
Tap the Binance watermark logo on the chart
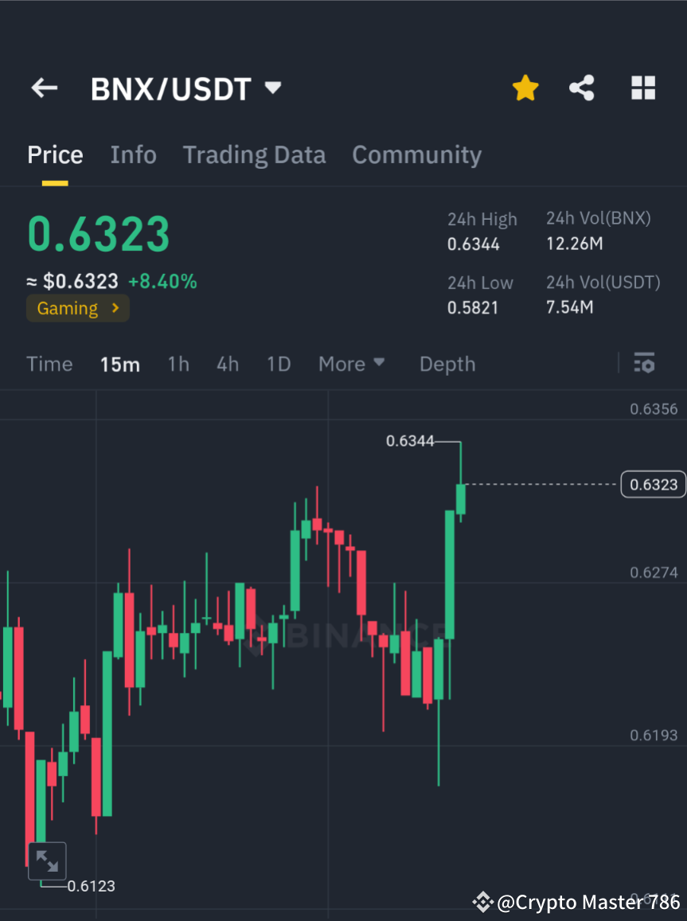pyautogui.click(x=342, y=634)
